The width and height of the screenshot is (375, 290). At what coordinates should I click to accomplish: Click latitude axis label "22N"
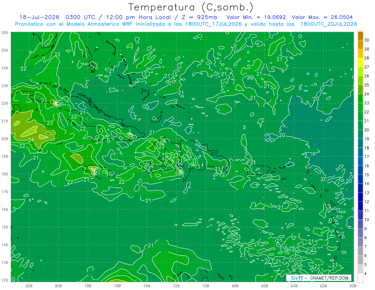point(5,103)
